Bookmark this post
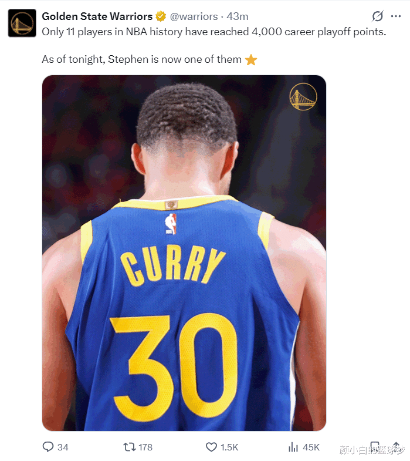The image size is (410, 461). coord(374,446)
